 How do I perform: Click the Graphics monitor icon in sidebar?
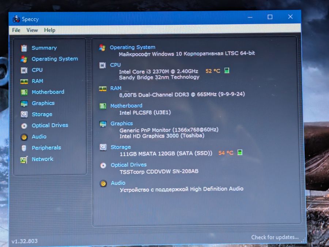(x=24, y=103)
